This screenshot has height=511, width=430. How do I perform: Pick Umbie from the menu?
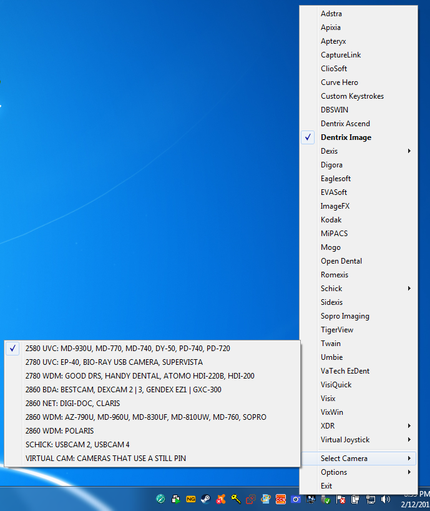(358, 357)
